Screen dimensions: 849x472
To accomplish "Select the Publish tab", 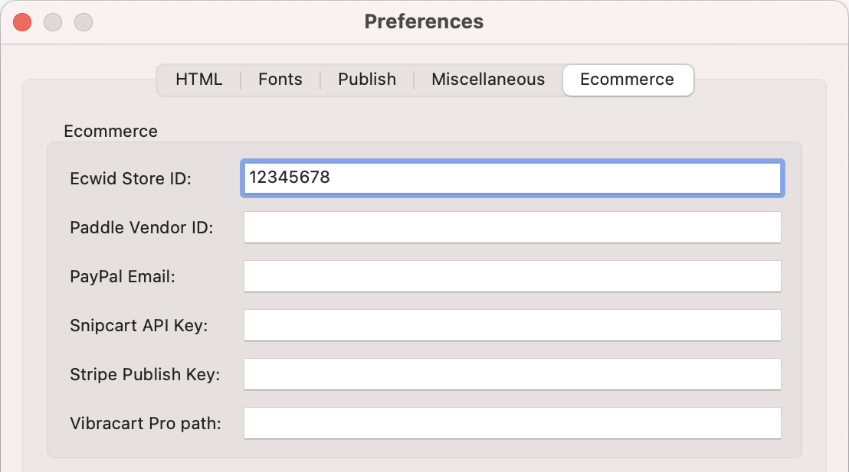I will point(367,80).
